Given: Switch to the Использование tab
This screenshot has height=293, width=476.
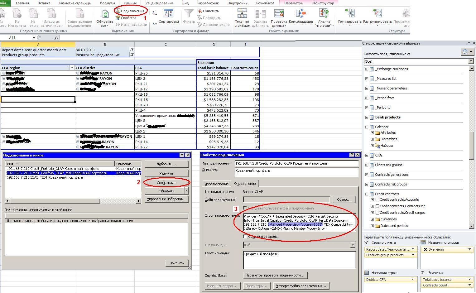Looking at the screenshot, I should (216, 184).
